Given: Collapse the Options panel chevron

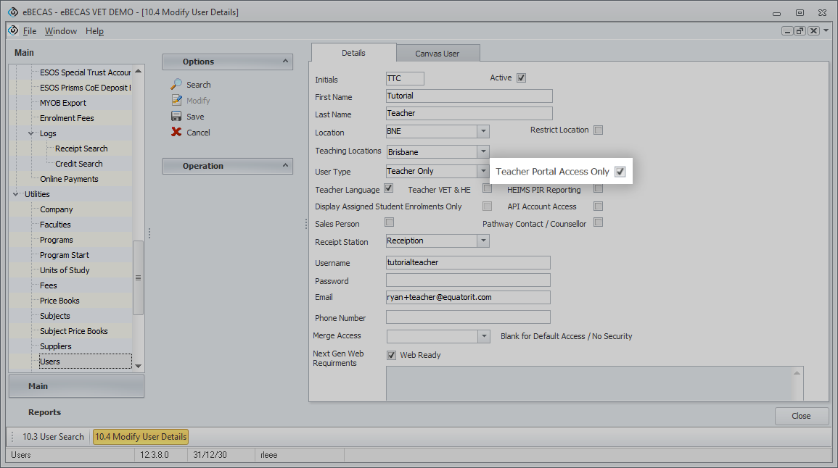Looking at the screenshot, I should tap(285, 62).
